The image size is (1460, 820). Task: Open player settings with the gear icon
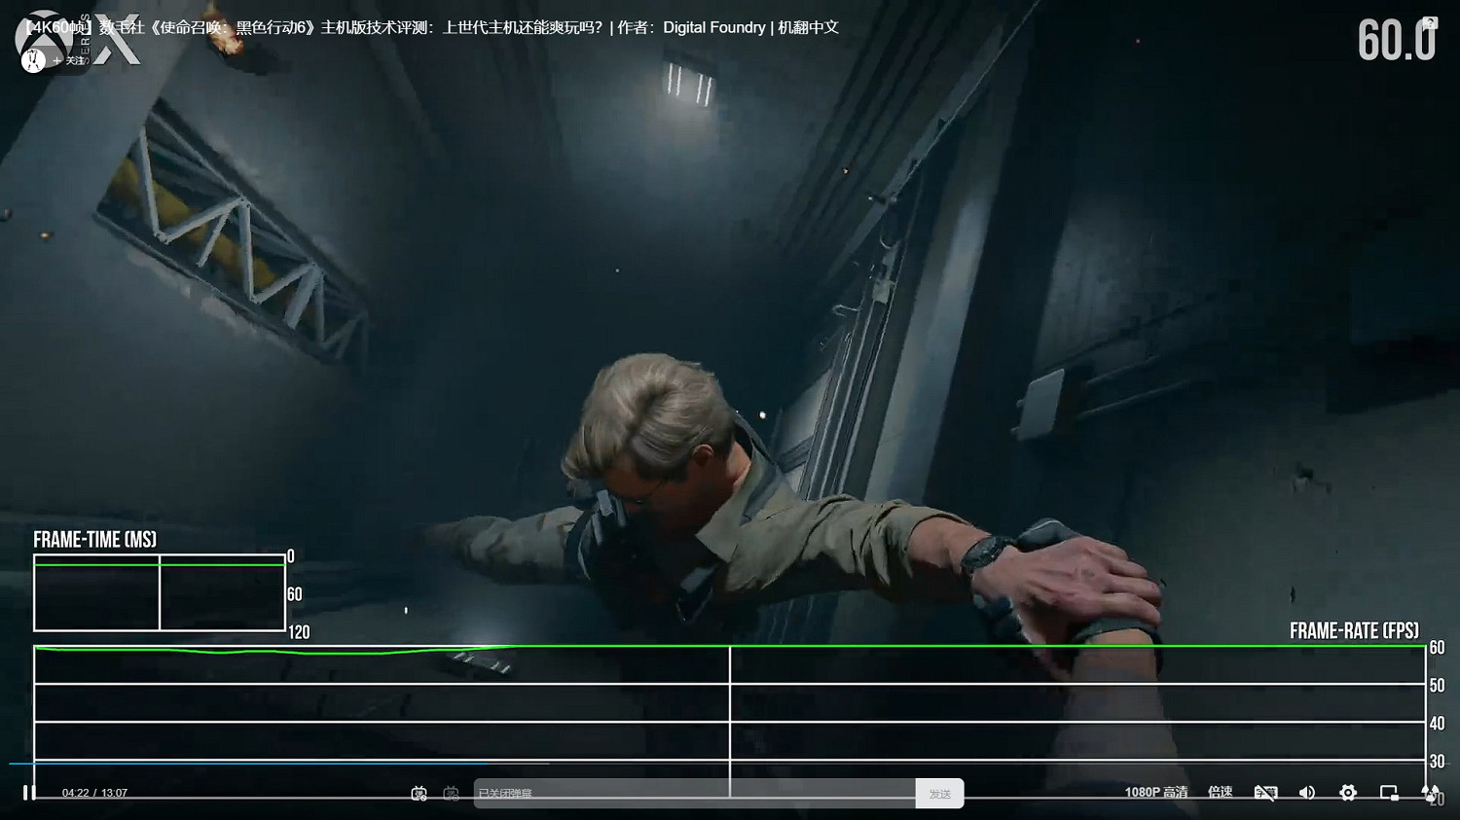click(x=1348, y=792)
